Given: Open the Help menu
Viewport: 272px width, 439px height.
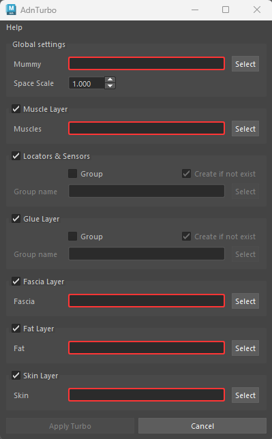Looking at the screenshot, I should pos(14,27).
